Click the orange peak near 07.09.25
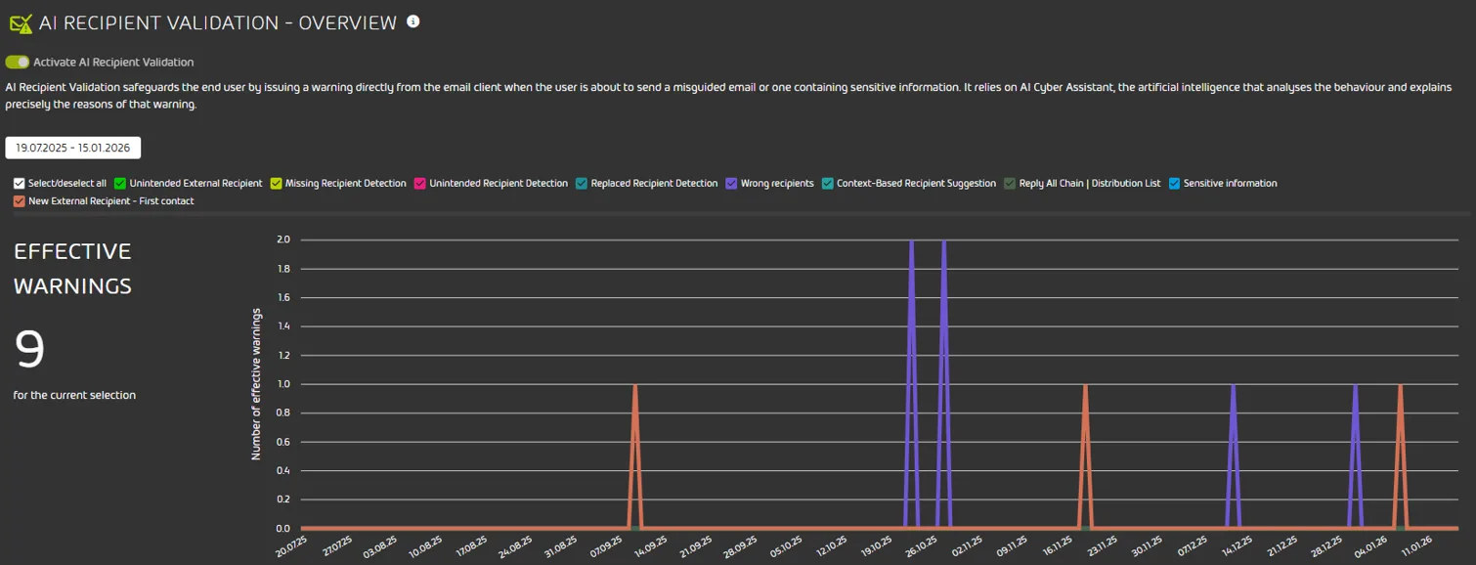 635,385
